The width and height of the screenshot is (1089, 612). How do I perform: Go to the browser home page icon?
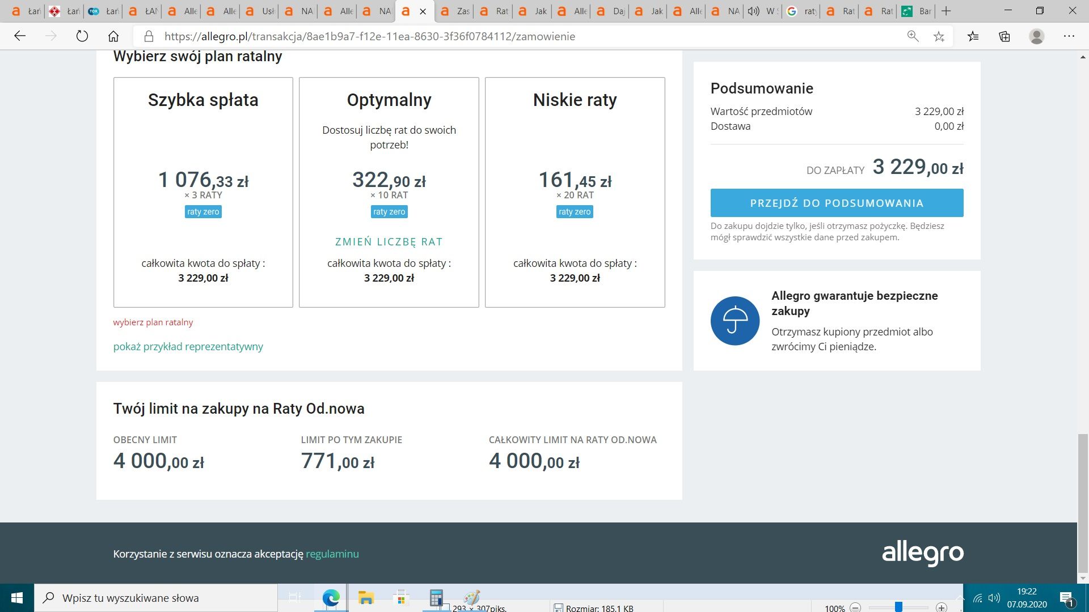tap(113, 36)
